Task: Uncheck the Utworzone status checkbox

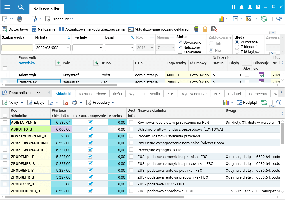Action: click(180, 42)
